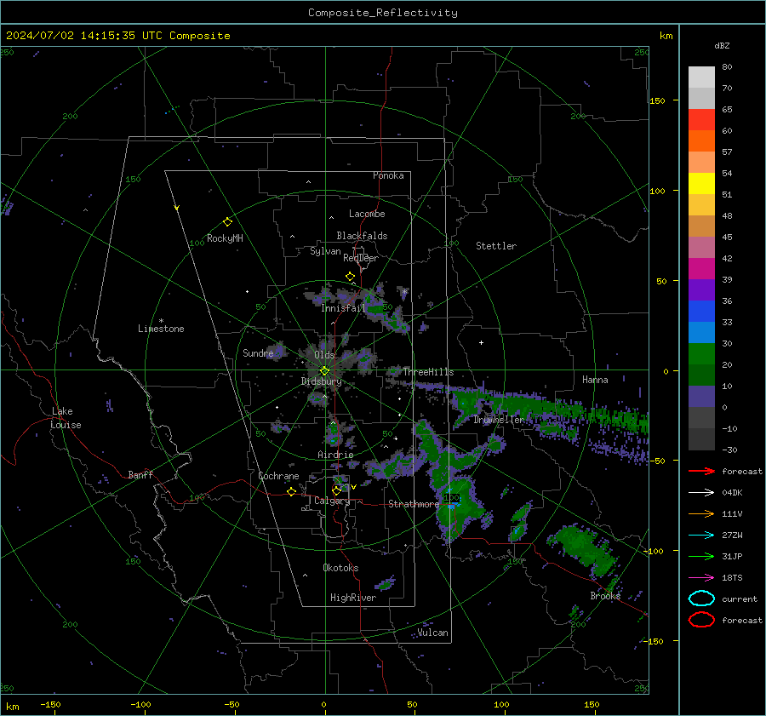
Task: Click the Ponoka city label
Action: click(388, 175)
